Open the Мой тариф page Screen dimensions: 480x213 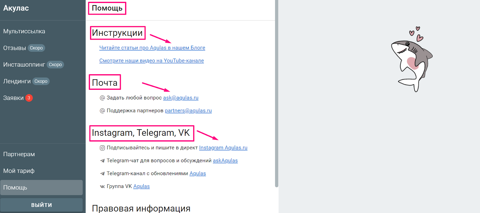tap(19, 171)
